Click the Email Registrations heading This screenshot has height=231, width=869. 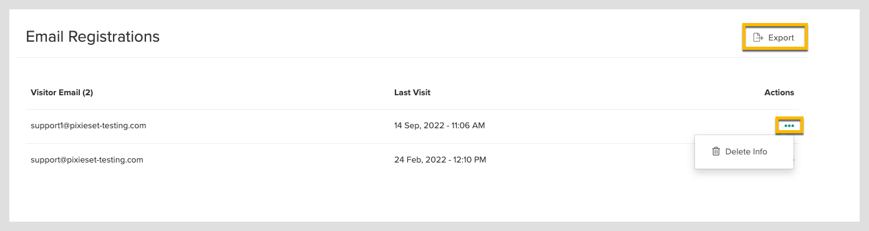(92, 37)
